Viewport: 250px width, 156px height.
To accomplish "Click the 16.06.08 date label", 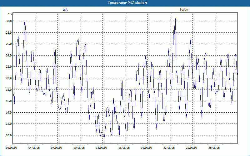I will pos(124,148).
